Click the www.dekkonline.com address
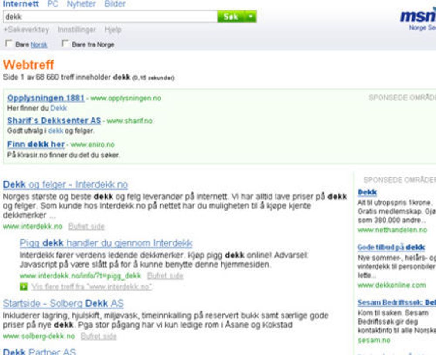Image resolution: width=436 pixels, height=355 pixels. pos(392,285)
